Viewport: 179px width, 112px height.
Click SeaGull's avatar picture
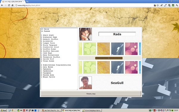[86, 83]
